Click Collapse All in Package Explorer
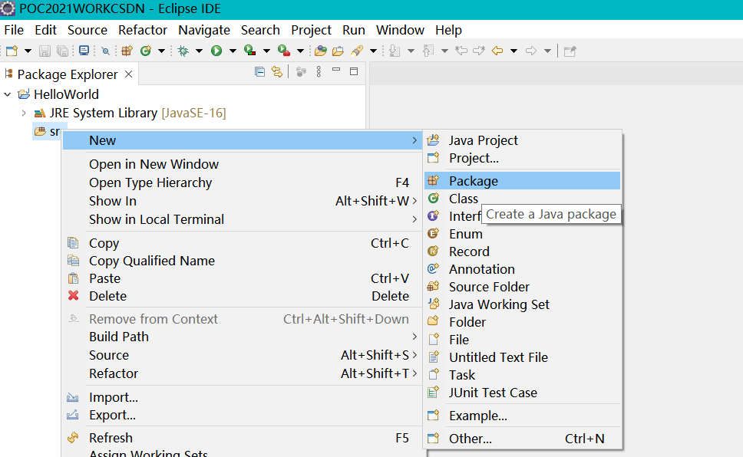 point(259,72)
